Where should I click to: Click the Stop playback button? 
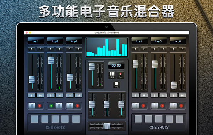pos(116,85)
